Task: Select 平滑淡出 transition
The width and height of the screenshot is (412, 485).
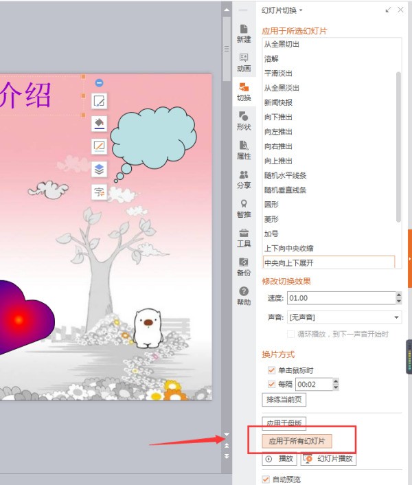Action: click(329, 74)
